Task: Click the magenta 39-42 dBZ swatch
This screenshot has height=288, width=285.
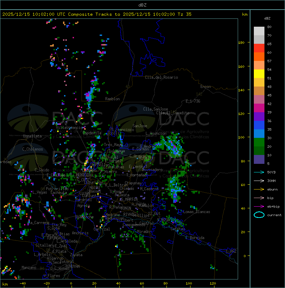Action: pos(259,108)
